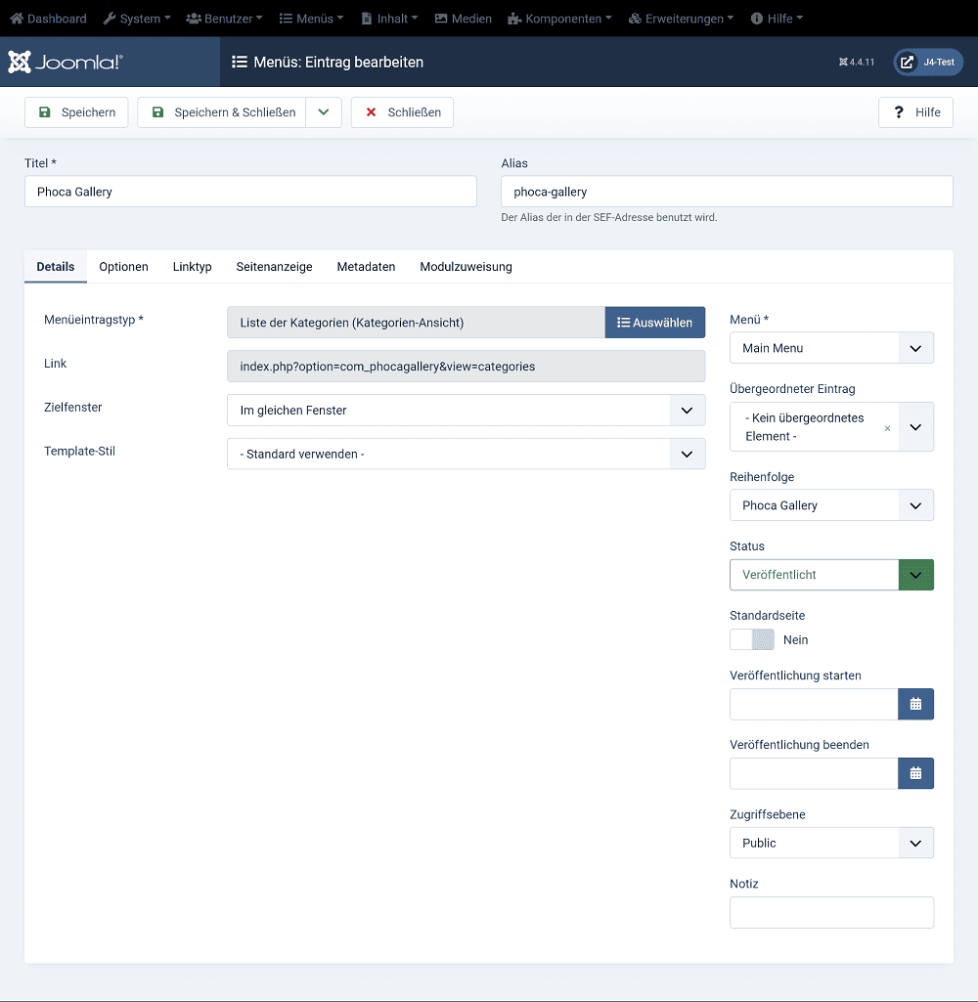Click the Hilfe button in toolbar
This screenshot has height=1002, width=978.
(915, 112)
